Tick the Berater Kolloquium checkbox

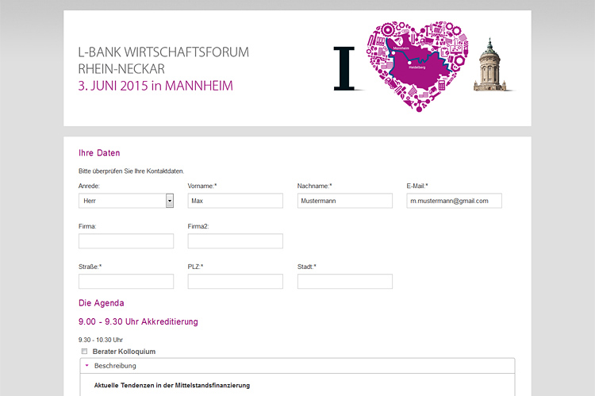(84, 352)
